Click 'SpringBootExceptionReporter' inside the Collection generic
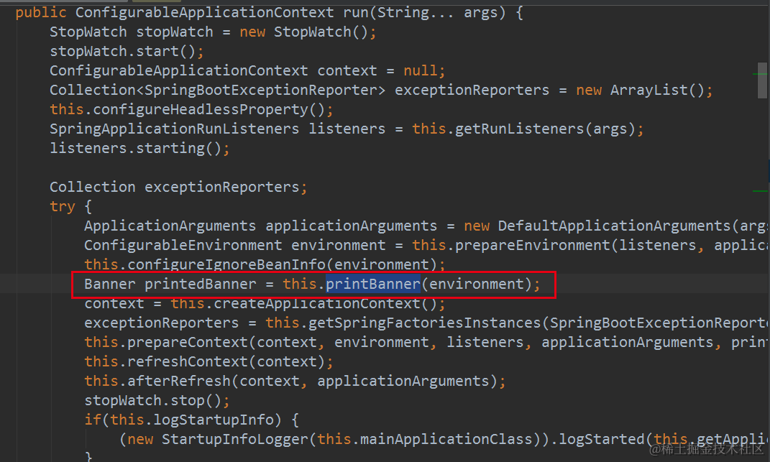This screenshot has height=462, width=770. tap(261, 91)
